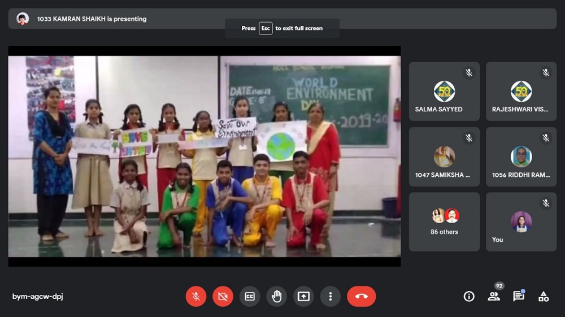This screenshot has width=565, height=317.
Task: Open the Activities shapes icon
Action: pyautogui.click(x=544, y=296)
